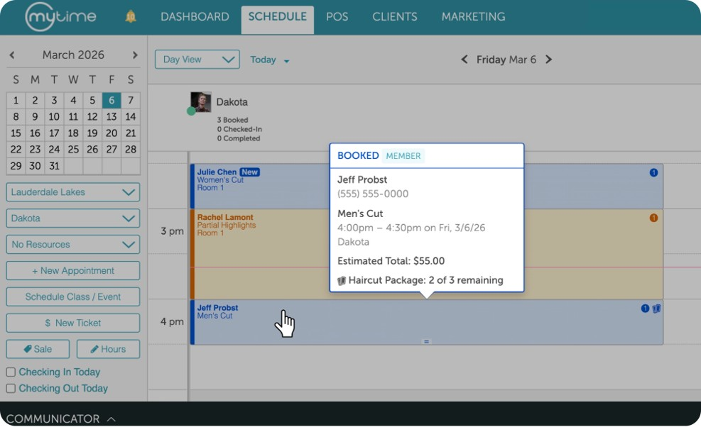Go to previous day arrow
Screen dimensions: 701x427
point(464,60)
